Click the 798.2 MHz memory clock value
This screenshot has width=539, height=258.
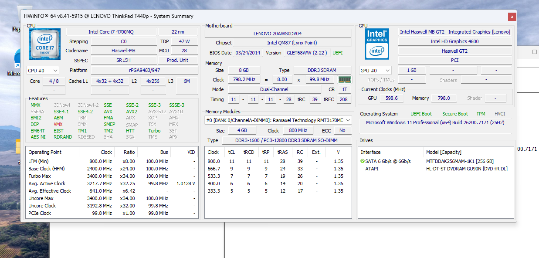pyautogui.click(x=244, y=80)
